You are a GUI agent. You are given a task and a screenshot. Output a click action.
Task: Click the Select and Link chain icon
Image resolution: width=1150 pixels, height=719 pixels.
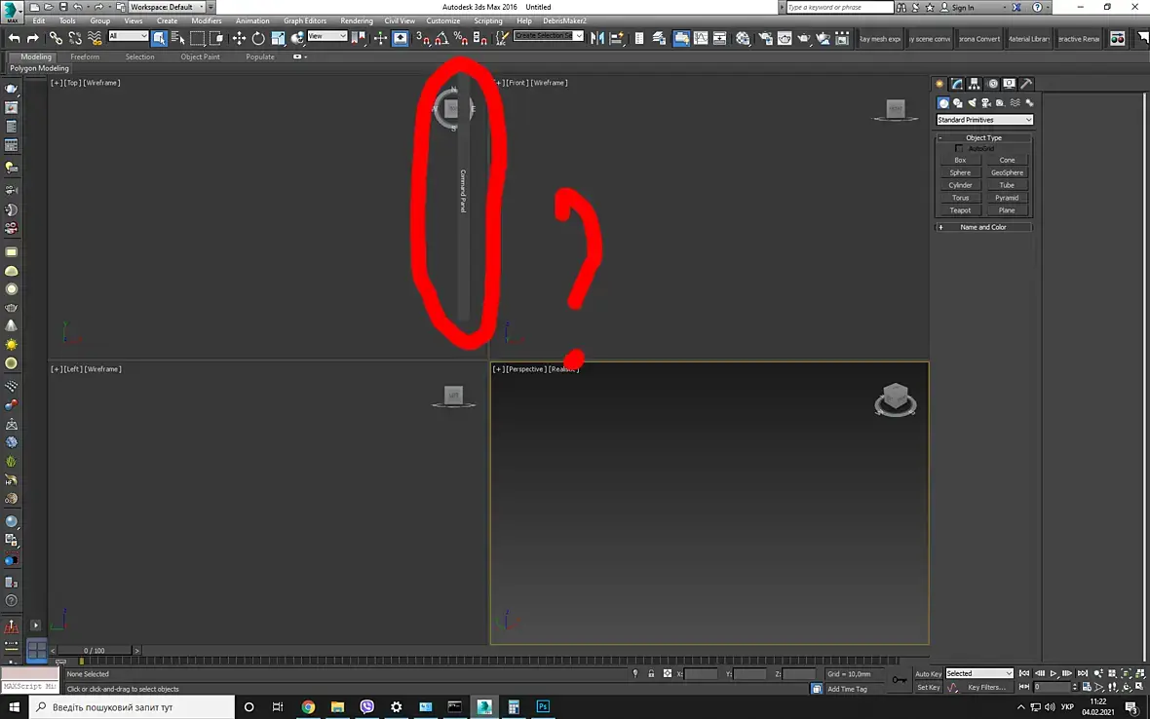56,38
